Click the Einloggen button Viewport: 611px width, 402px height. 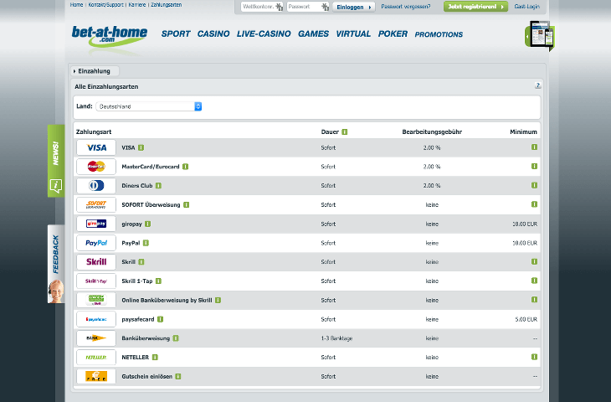(x=354, y=7)
